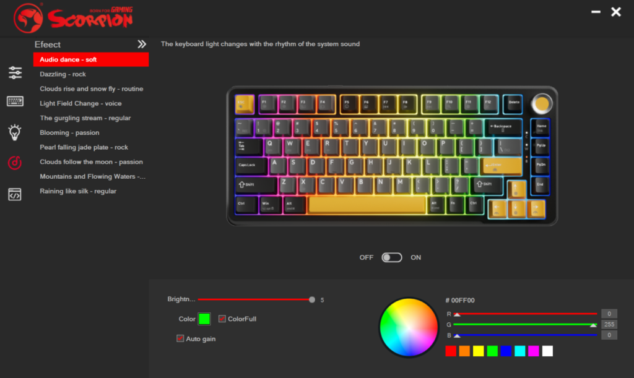Toggle the OFF/ON switch
The height and width of the screenshot is (378, 634).
click(391, 257)
